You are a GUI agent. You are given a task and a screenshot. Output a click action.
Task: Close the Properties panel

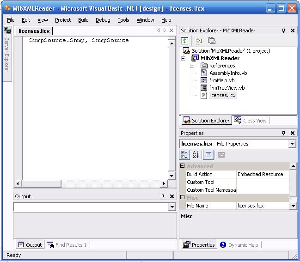click(293, 133)
